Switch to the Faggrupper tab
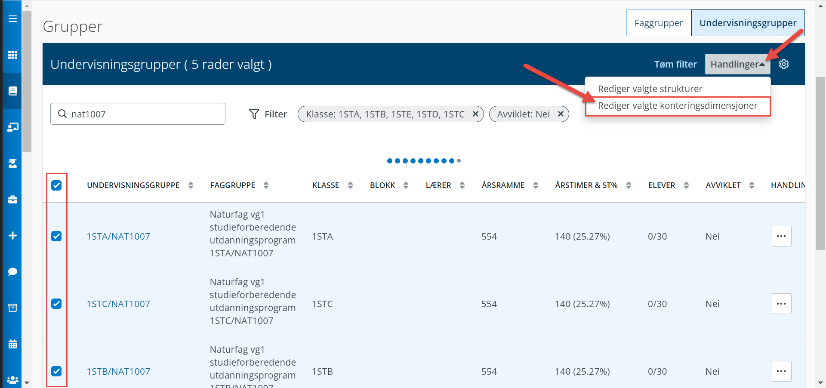The height and width of the screenshot is (388, 826). [x=659, y=23]
